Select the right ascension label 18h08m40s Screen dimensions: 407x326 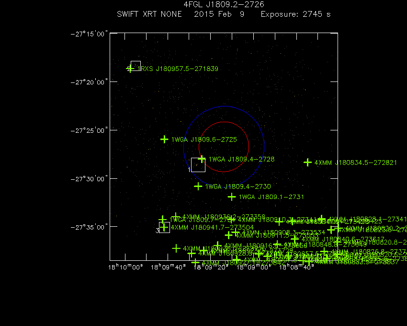click(x=296, y=267)
